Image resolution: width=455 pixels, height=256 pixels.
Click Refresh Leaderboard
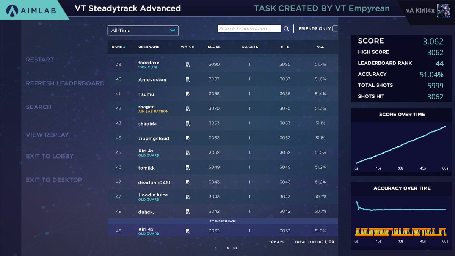[65, 83]
